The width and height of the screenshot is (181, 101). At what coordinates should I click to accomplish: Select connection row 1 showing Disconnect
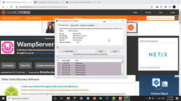(89, 63)
